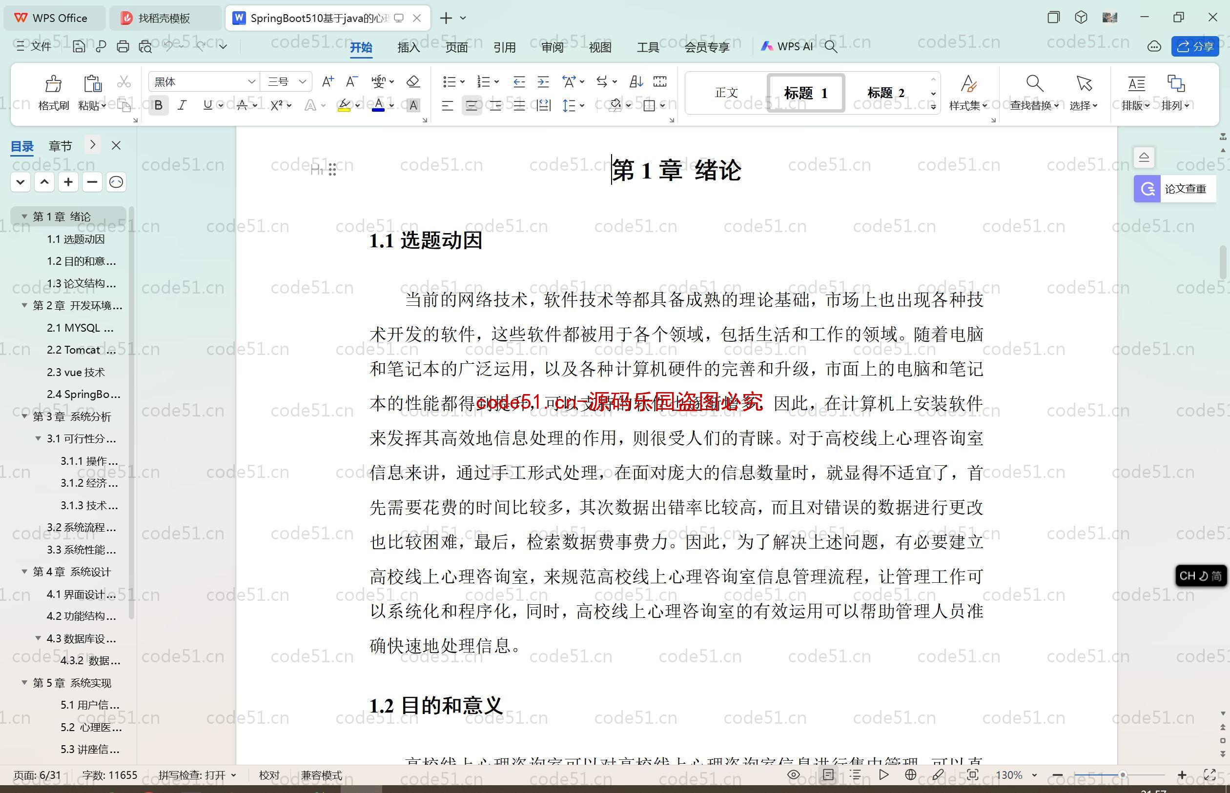Viewport: 1230px width, 793px height.
Task: Click the Increase Indent icon
Action: click(x=543, y=81)
